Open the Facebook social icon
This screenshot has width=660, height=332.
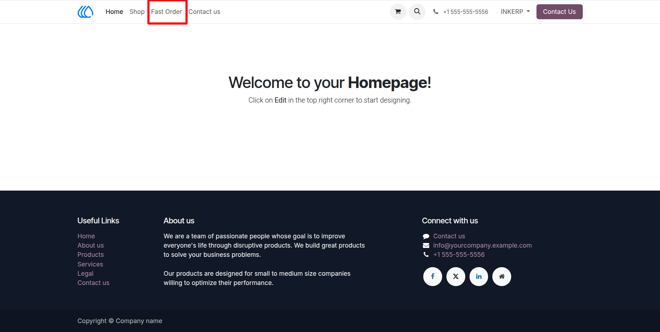[433, 276]
